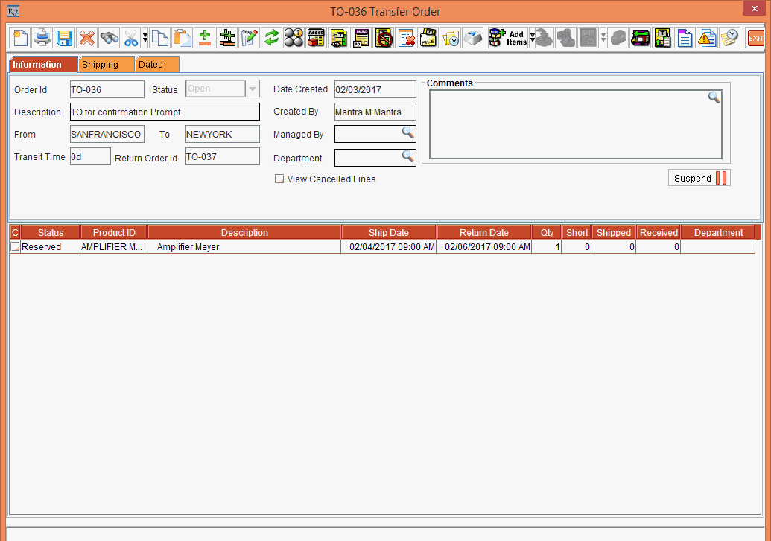
Task: Click the red EXIT icon
Action: (755, 37)
